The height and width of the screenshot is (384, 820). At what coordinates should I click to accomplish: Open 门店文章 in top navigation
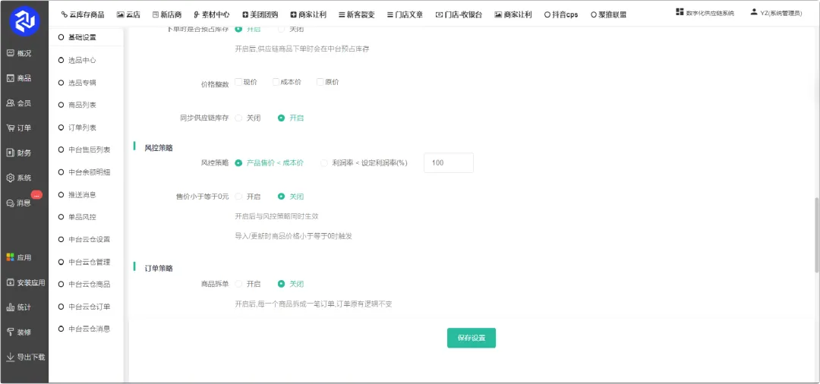(405, 14)
